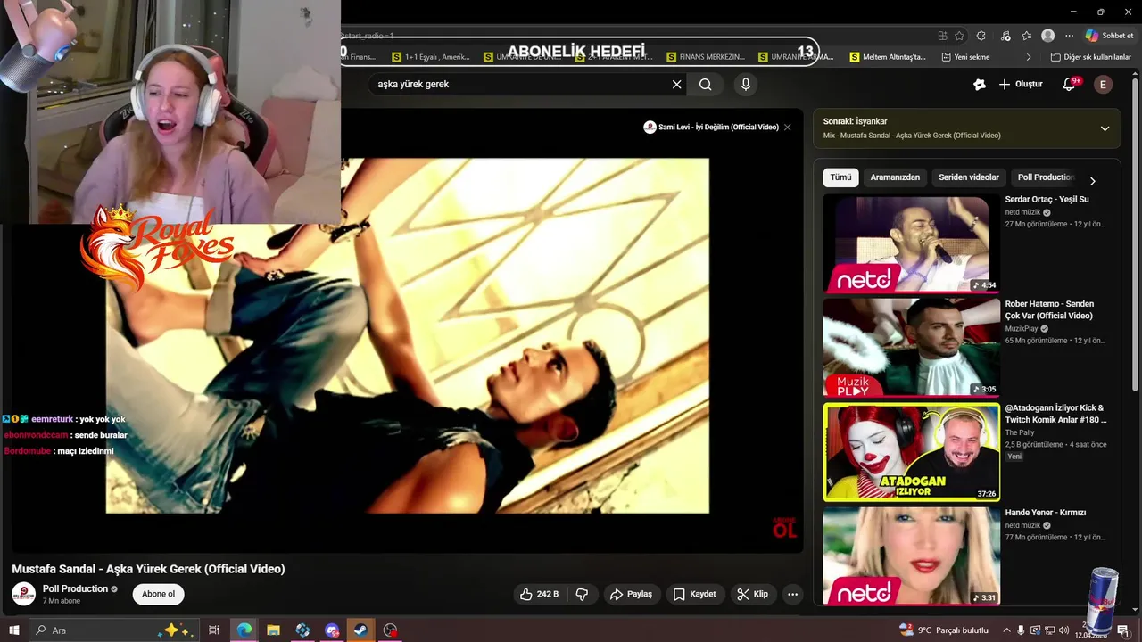This screenshot has height=642, width=1142.
Task: Open File Explorer from the taskbar
Action: pyautogui.click(x=273, y=630)
